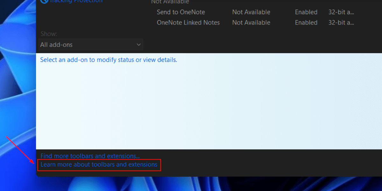
Task: Click "Not Available" beside OneNote Linked Notes
Action: (x=251, y=22)
